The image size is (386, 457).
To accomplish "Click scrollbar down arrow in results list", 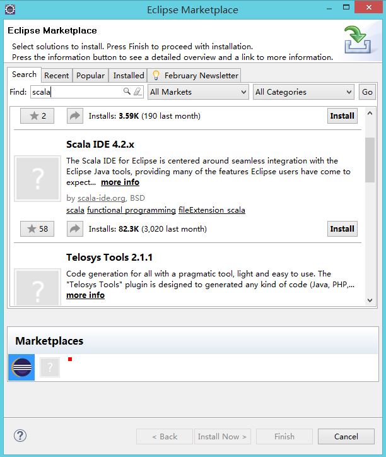I will [370, 300].
